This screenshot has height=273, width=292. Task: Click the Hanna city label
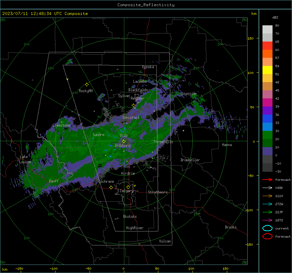tap(227, 145)
